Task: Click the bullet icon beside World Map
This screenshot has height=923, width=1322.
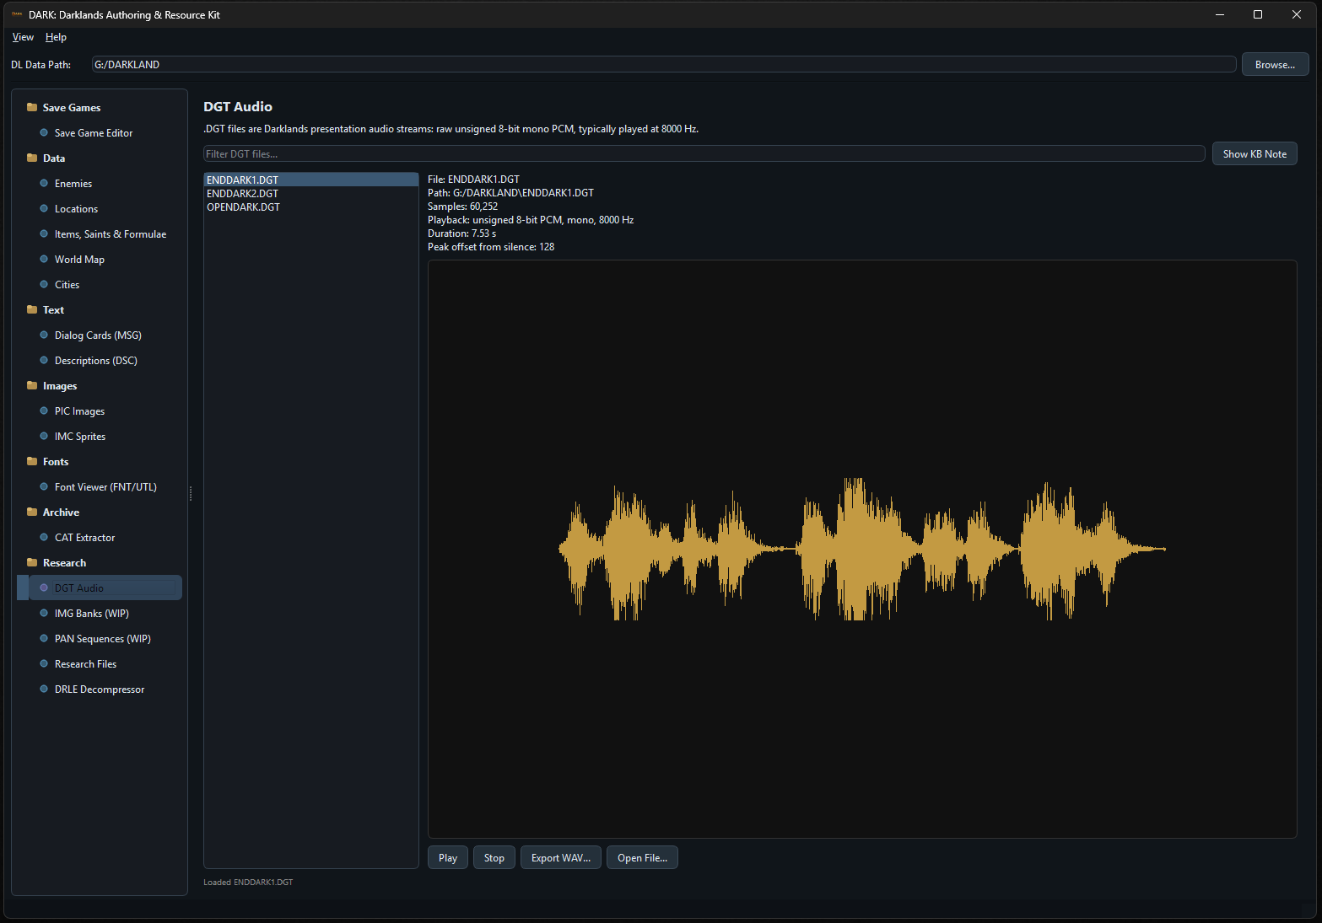Action: (44, 259)
